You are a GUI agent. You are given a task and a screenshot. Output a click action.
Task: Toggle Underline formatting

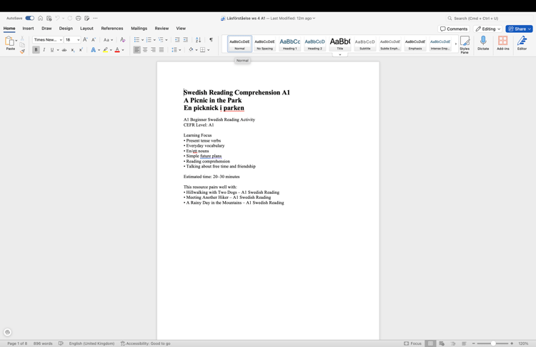52,50
